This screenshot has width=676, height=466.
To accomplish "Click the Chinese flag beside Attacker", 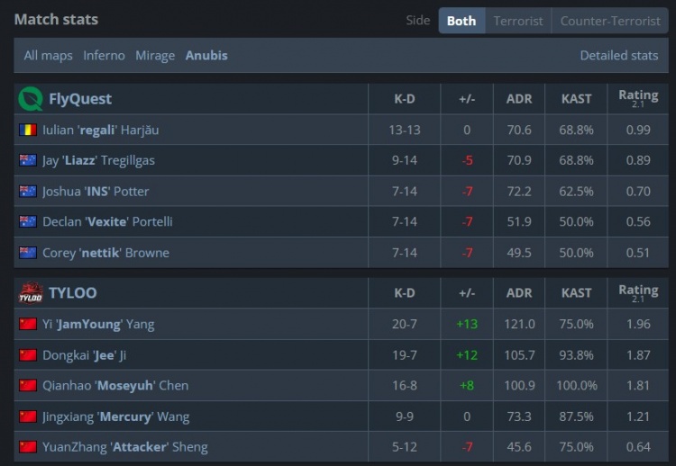I will pyautogui.click(x=28, y=447).
